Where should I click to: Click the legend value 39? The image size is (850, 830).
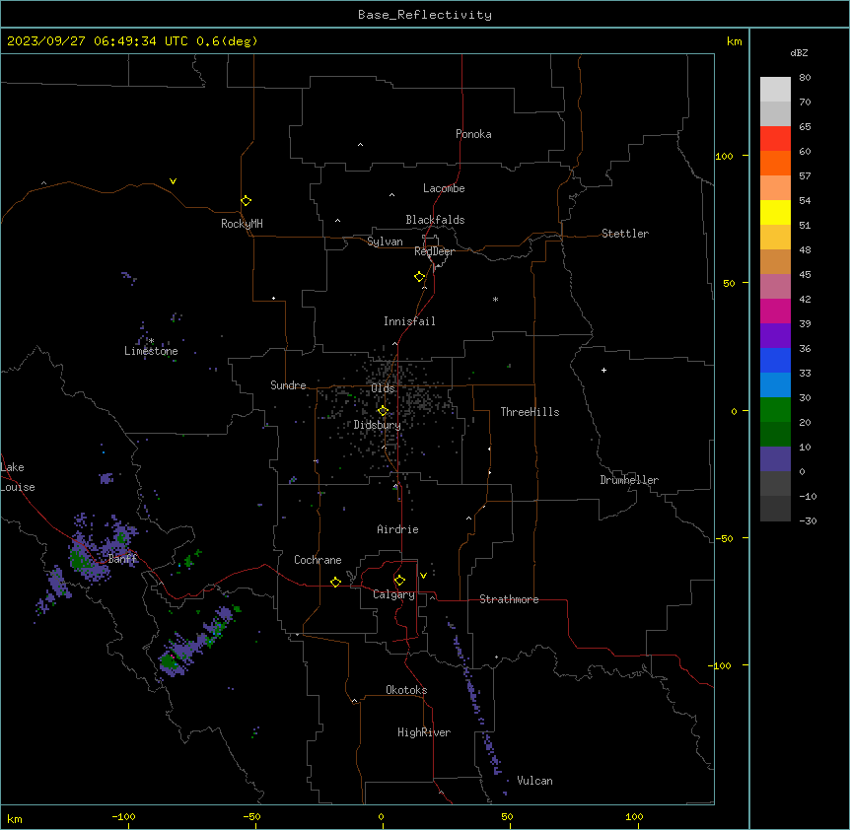click(805, 323)
